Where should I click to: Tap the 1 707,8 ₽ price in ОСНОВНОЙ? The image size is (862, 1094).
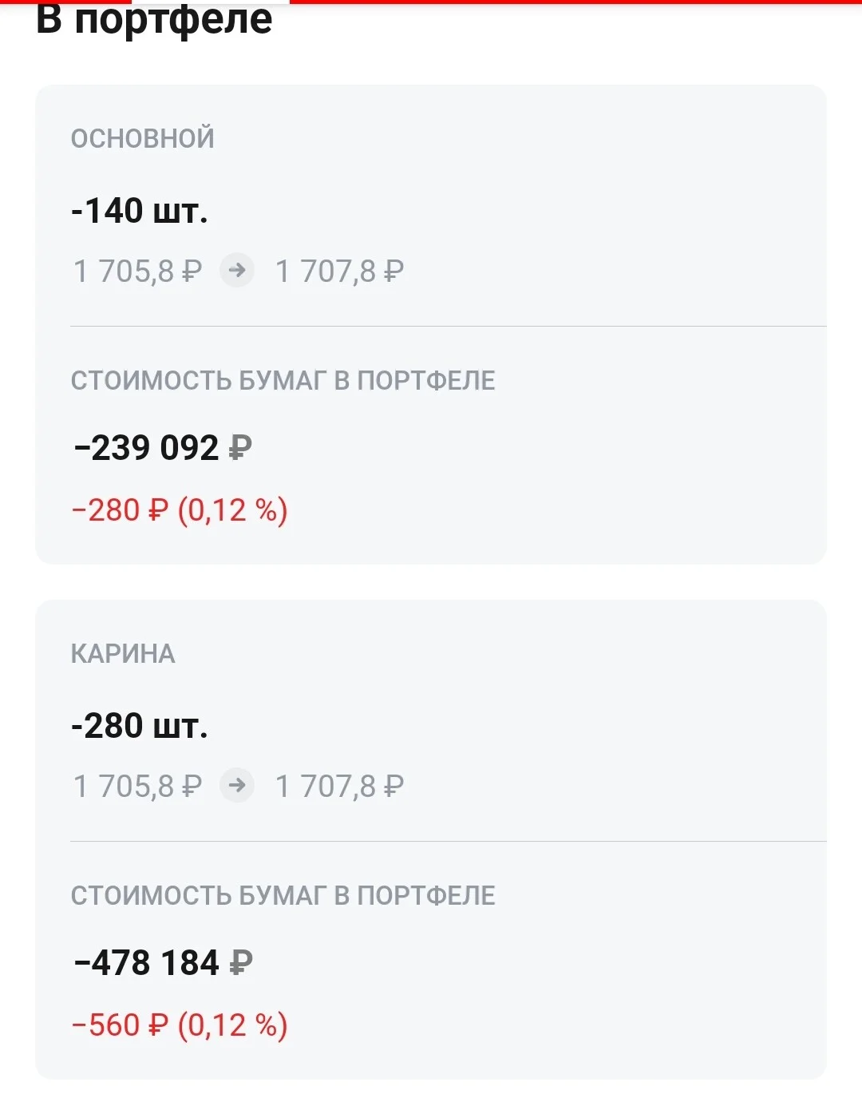click(339, 272)
